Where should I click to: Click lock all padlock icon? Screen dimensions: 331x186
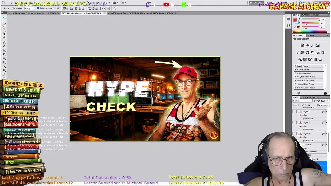(x=309, y=105)
